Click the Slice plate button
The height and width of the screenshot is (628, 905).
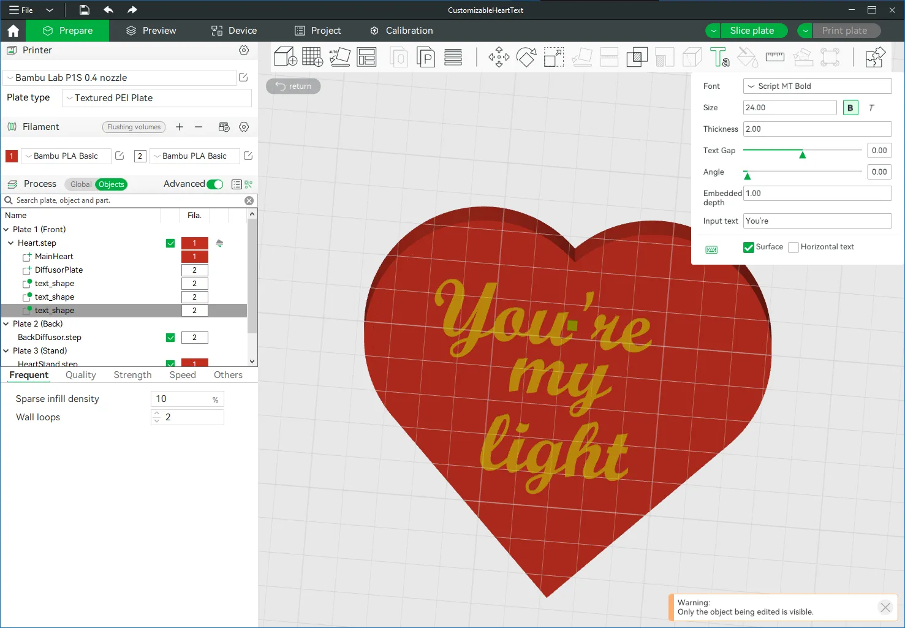click(754, 31)
